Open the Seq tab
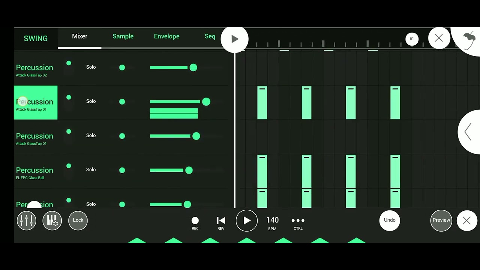The width and height of the screenshot is (480, 270). [210, 36]
